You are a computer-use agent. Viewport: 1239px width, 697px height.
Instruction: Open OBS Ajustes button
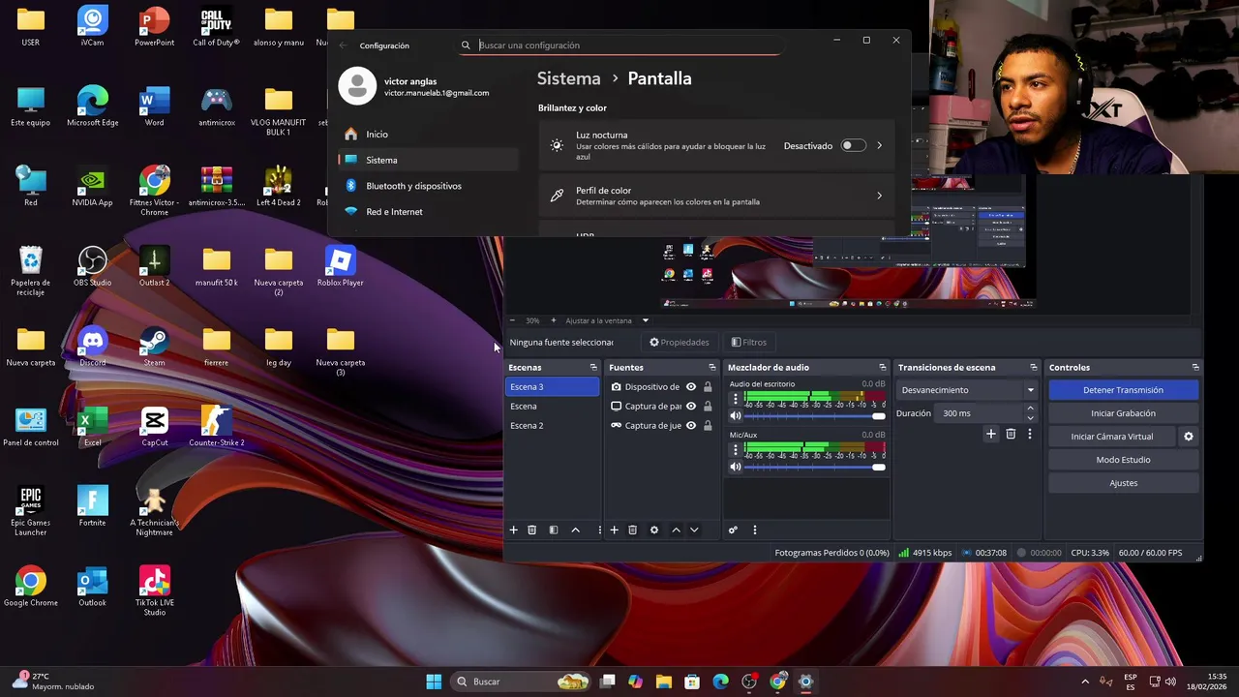[1123, 483]
